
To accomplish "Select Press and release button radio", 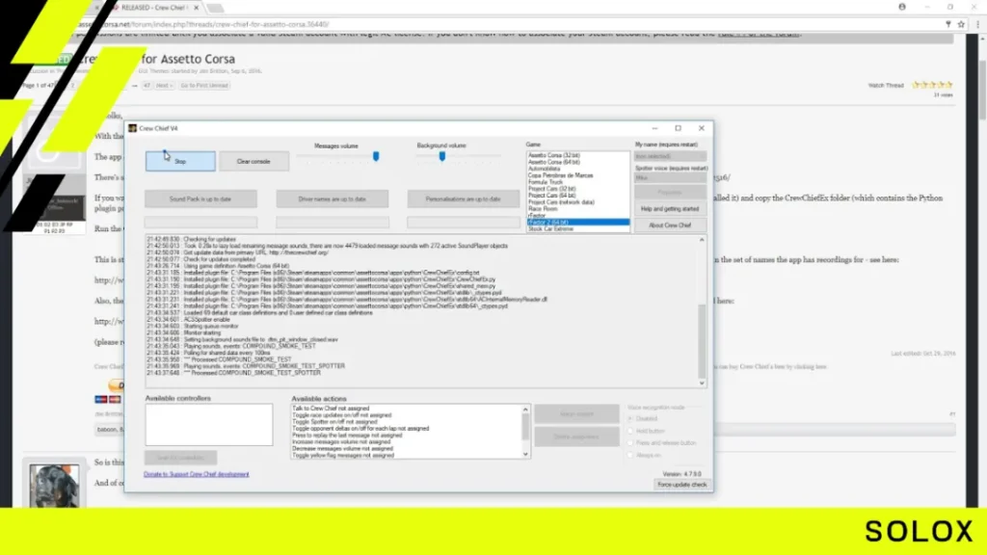I will pos(630,443).
